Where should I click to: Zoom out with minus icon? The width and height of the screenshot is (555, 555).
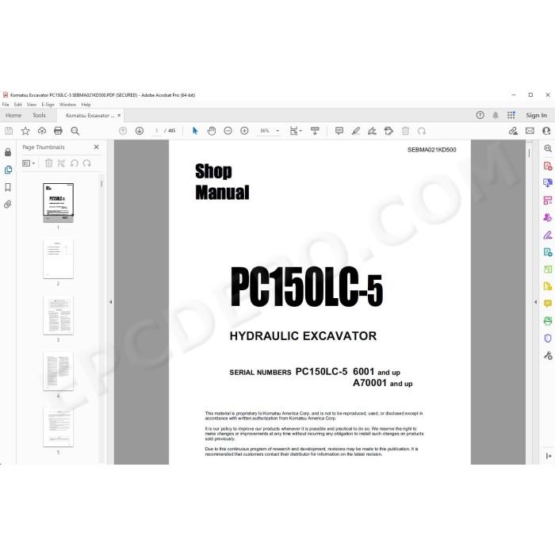(228, 131)
